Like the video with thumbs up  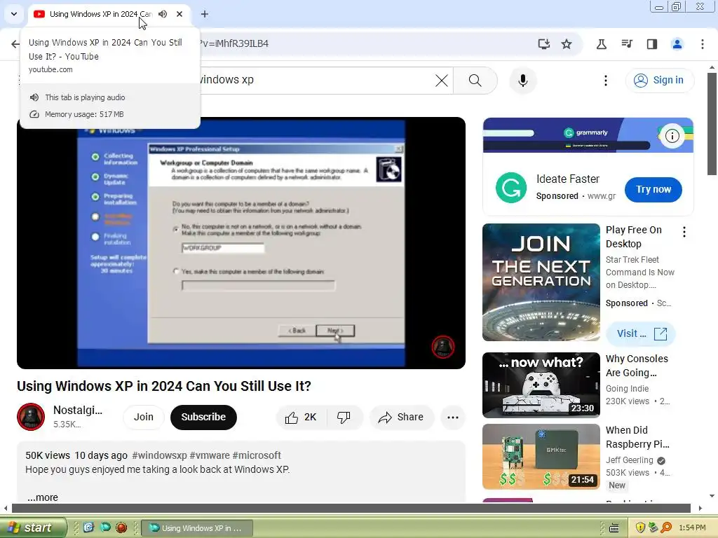300,418
